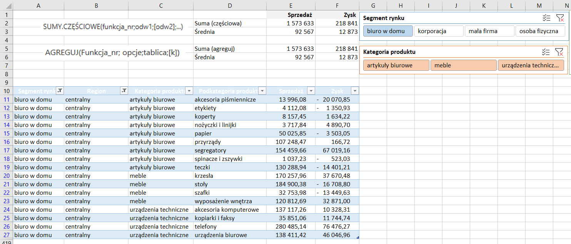
Task: Open the active filter on Region column
Action: click(124, 91)
